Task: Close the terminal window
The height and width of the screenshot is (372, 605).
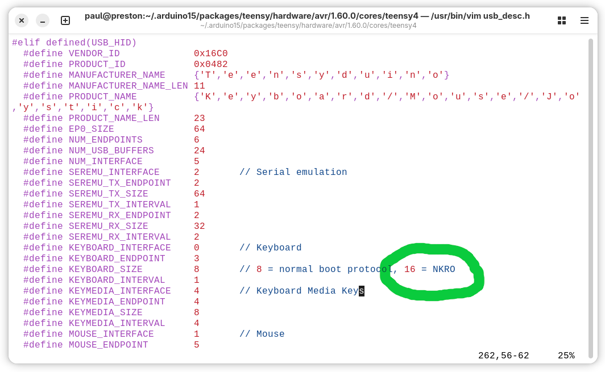Action: [x=22, y=20]
